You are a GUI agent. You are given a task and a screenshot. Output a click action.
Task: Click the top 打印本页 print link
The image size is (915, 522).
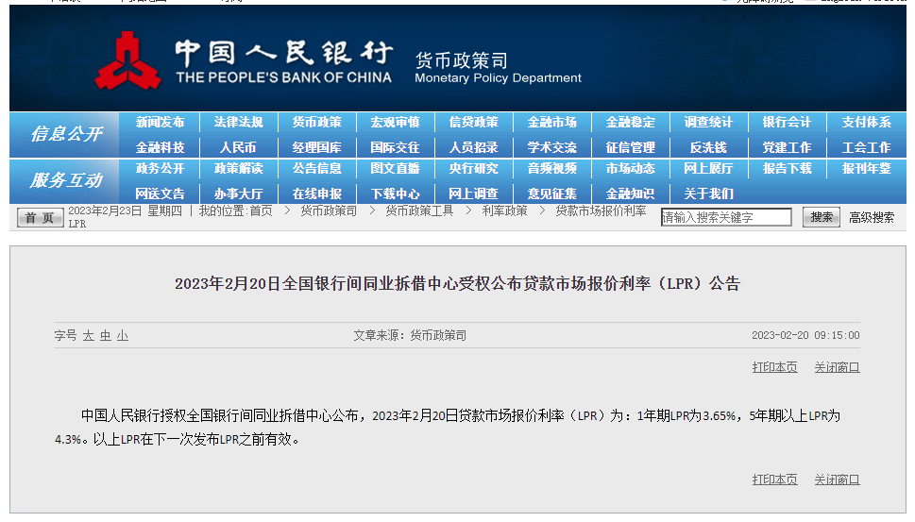(x=774, y=367)
